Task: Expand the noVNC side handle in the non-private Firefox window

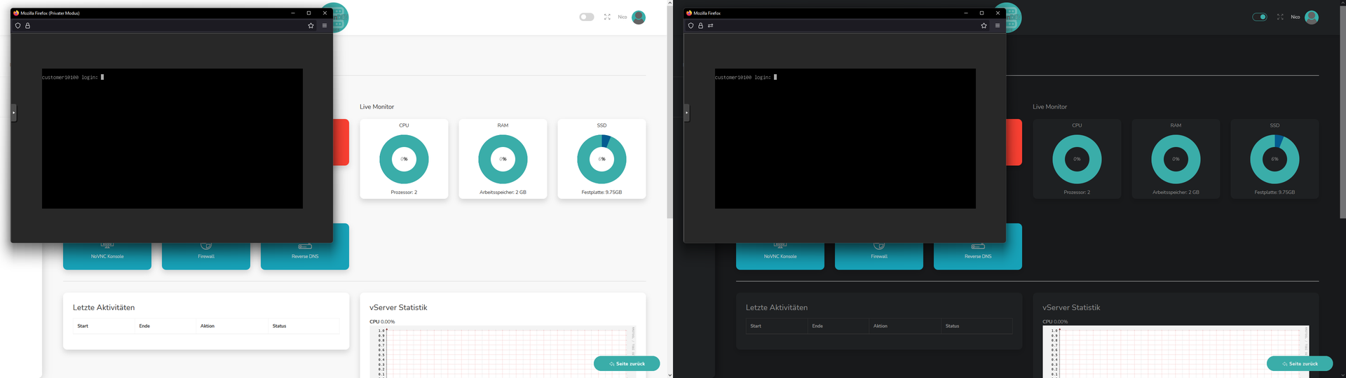Action: click(x=686, y=112)
